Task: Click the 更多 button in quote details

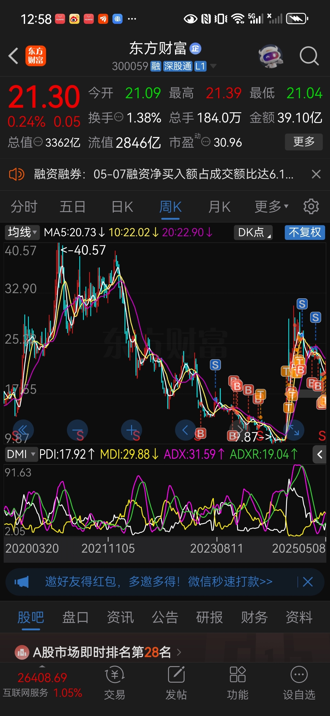Action: [x=304, y=142]
